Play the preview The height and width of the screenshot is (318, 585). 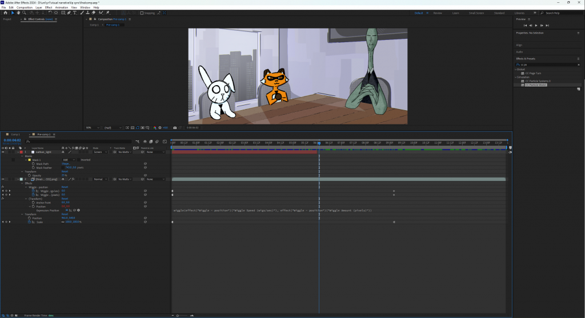(x=536, y=25)
